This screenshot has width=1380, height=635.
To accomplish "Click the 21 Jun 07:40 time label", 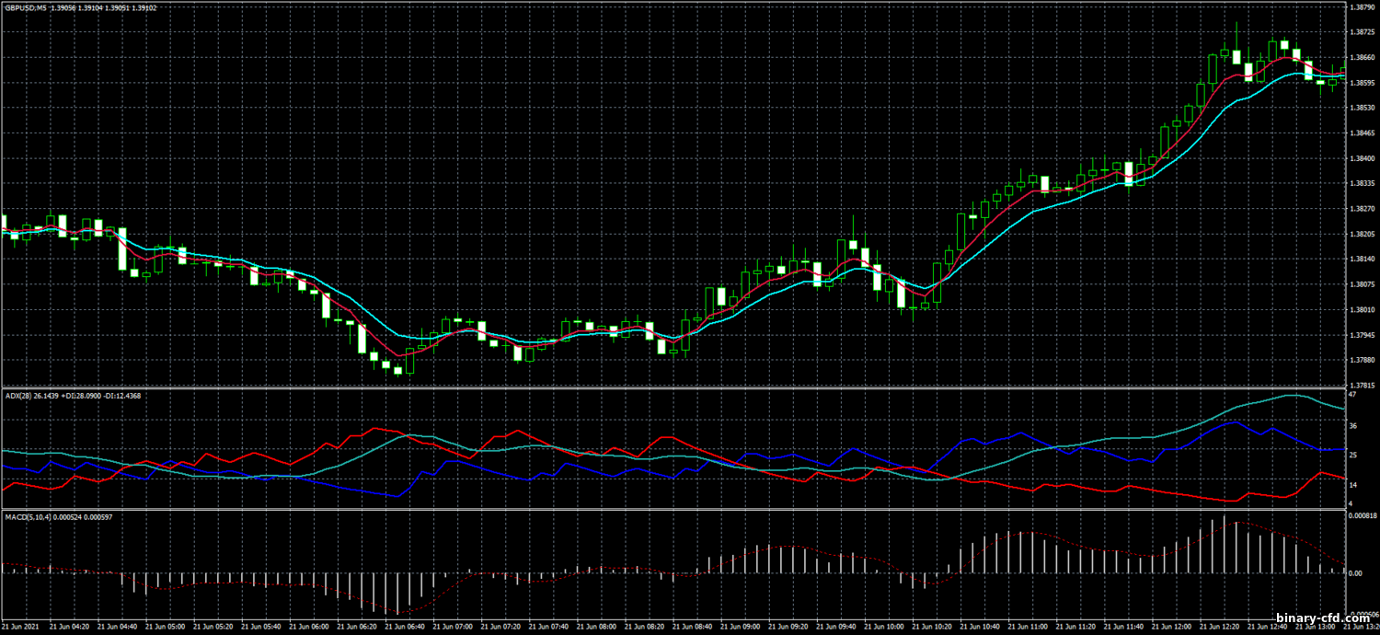I will pos(548,625).
